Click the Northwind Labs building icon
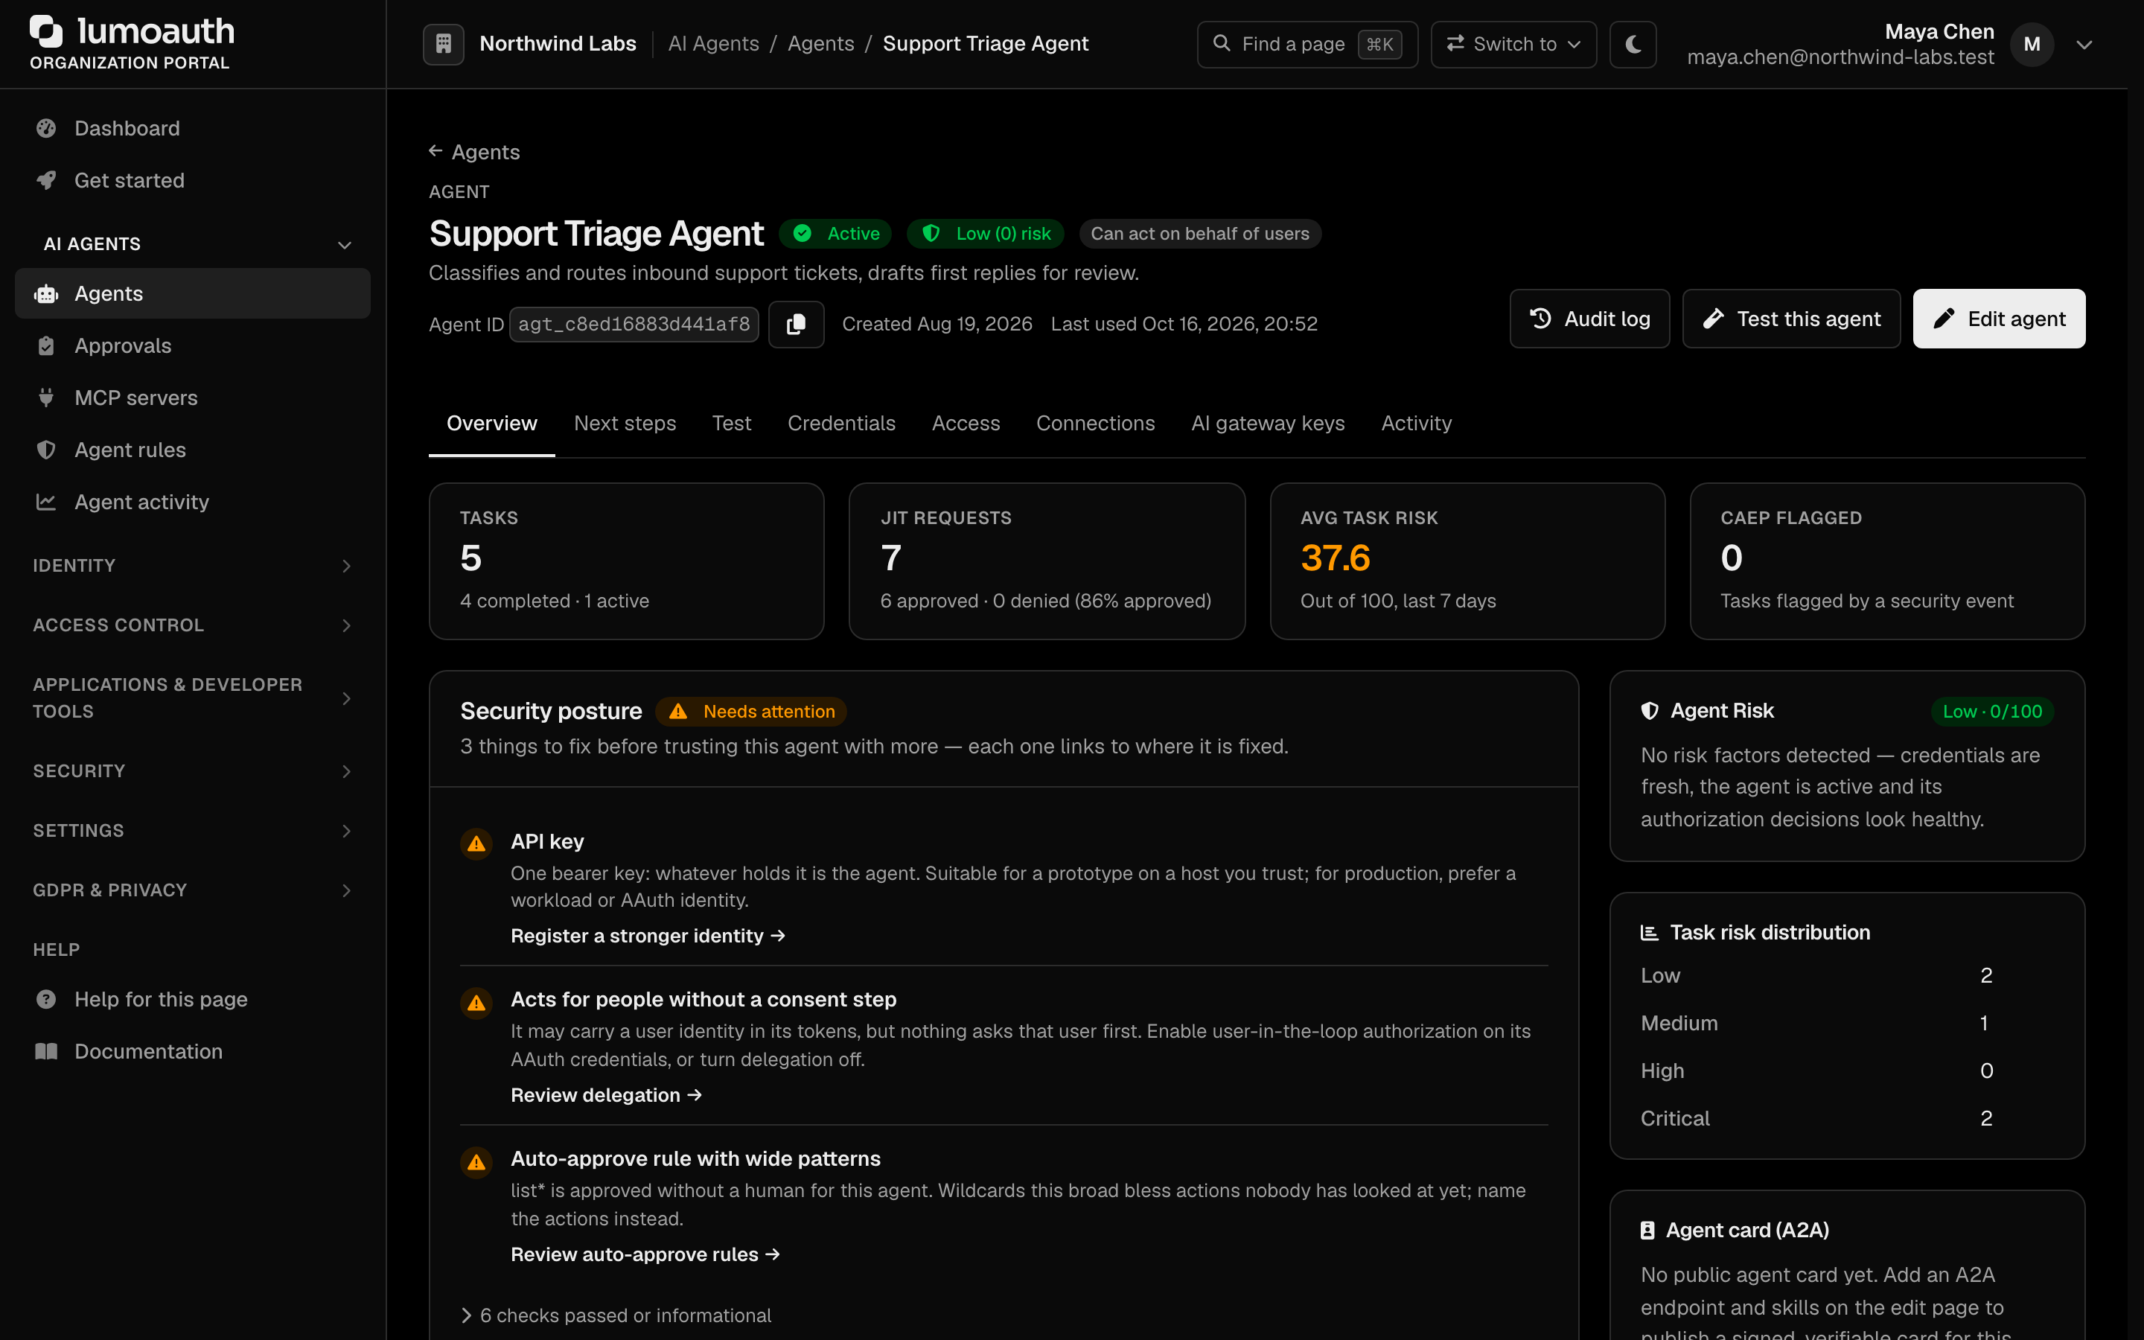The width and height of the screenshot is (2144, 1340). pyautogui.click(x=443, y=43)
